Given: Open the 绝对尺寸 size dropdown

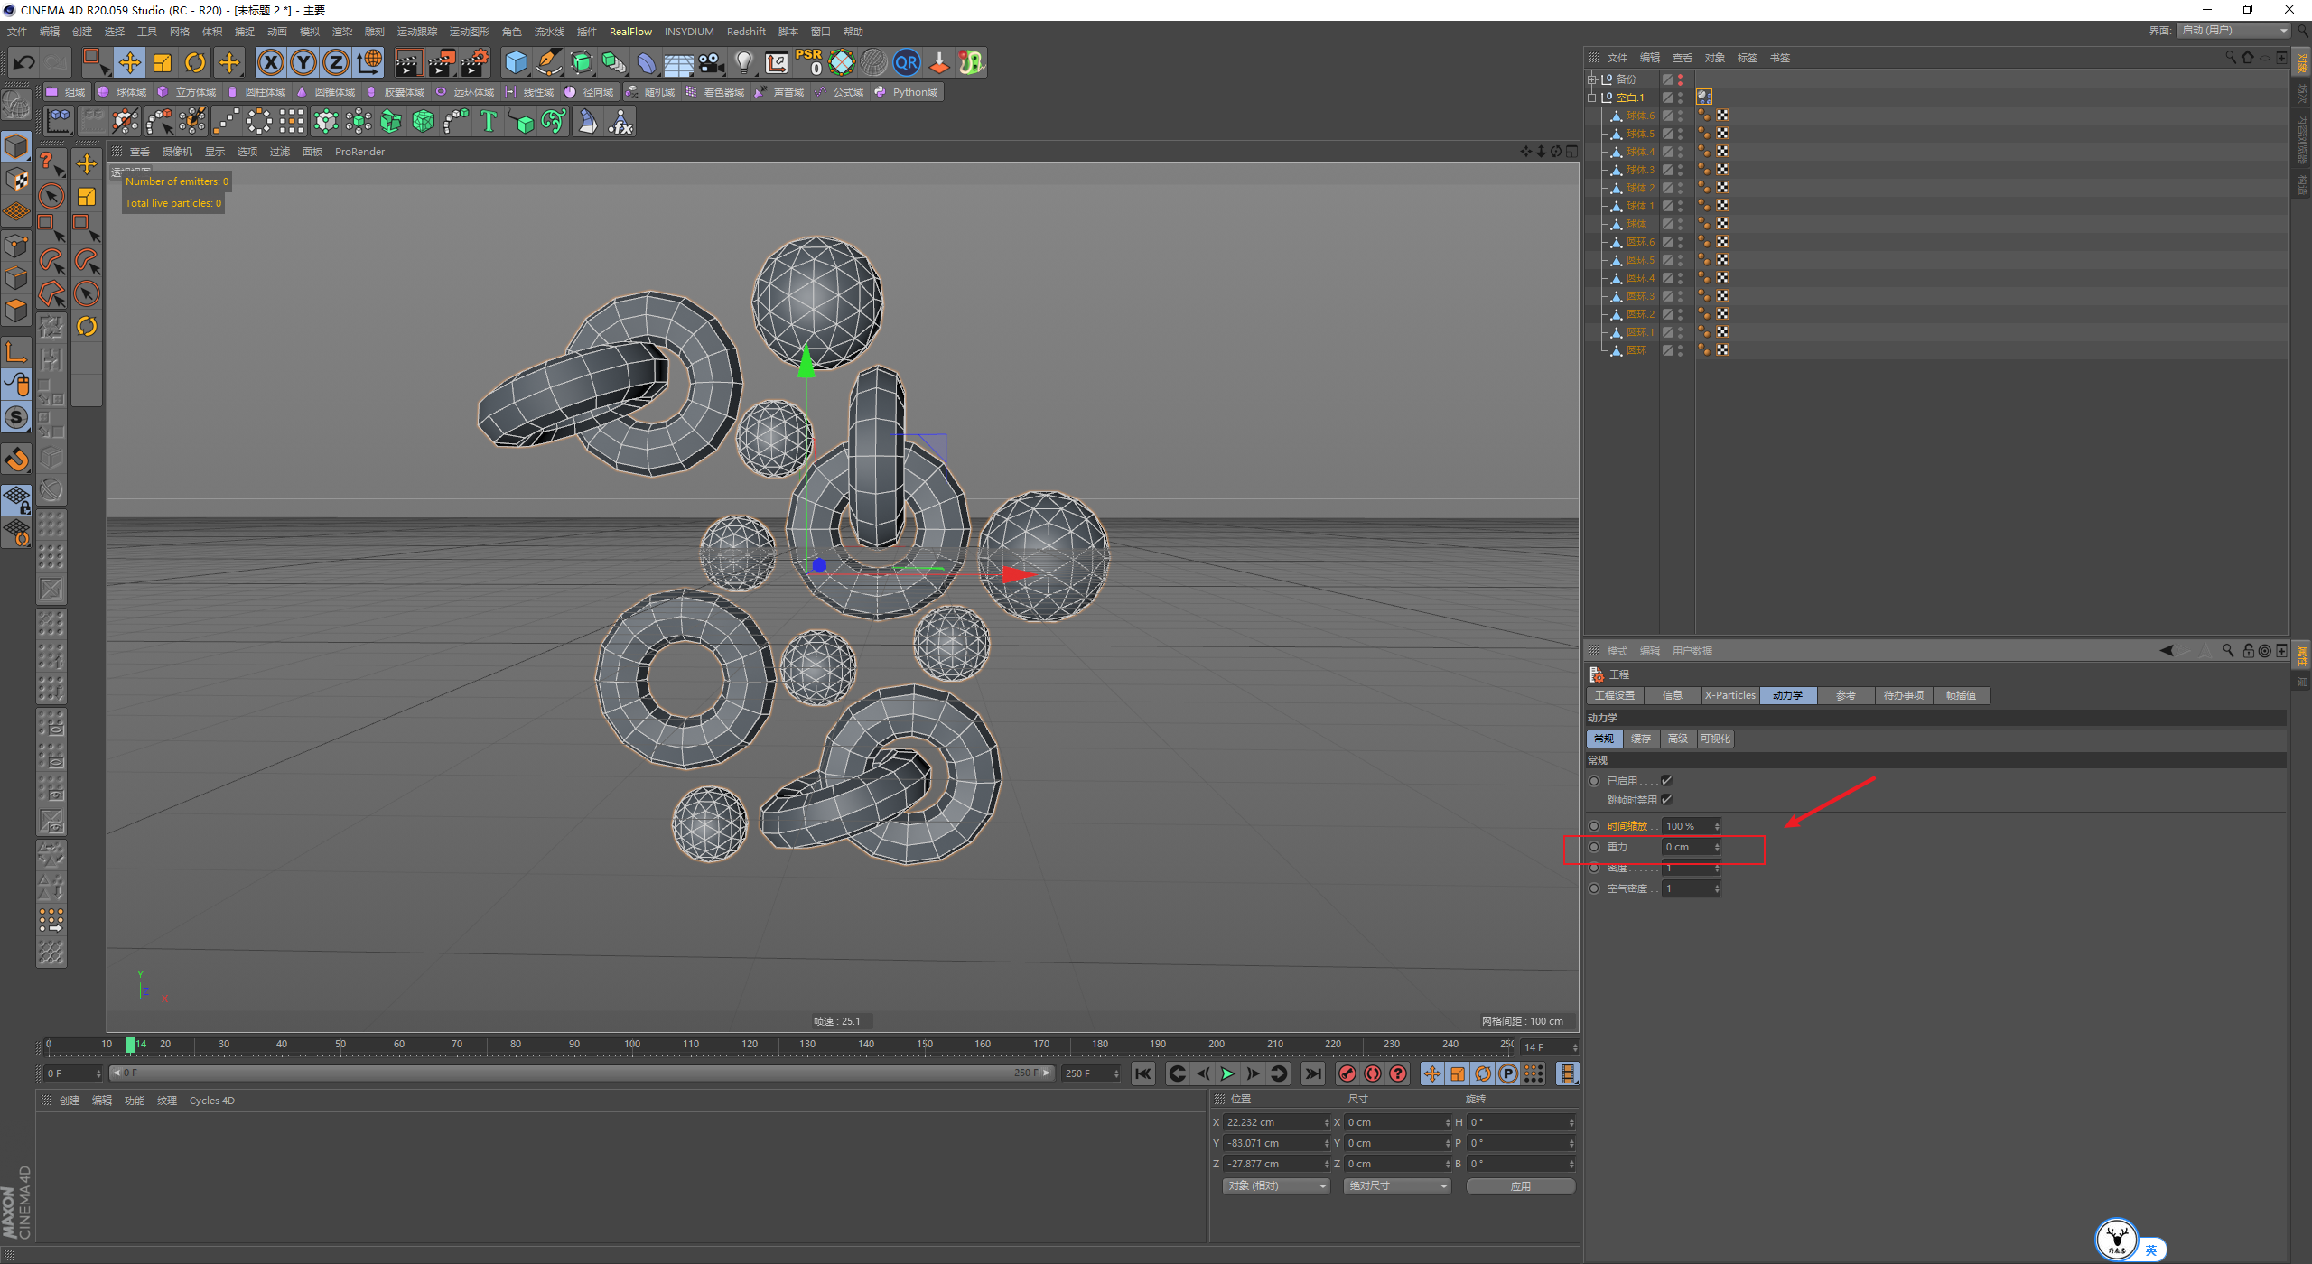Looking at the screenshot, I should [1397, 1186].
